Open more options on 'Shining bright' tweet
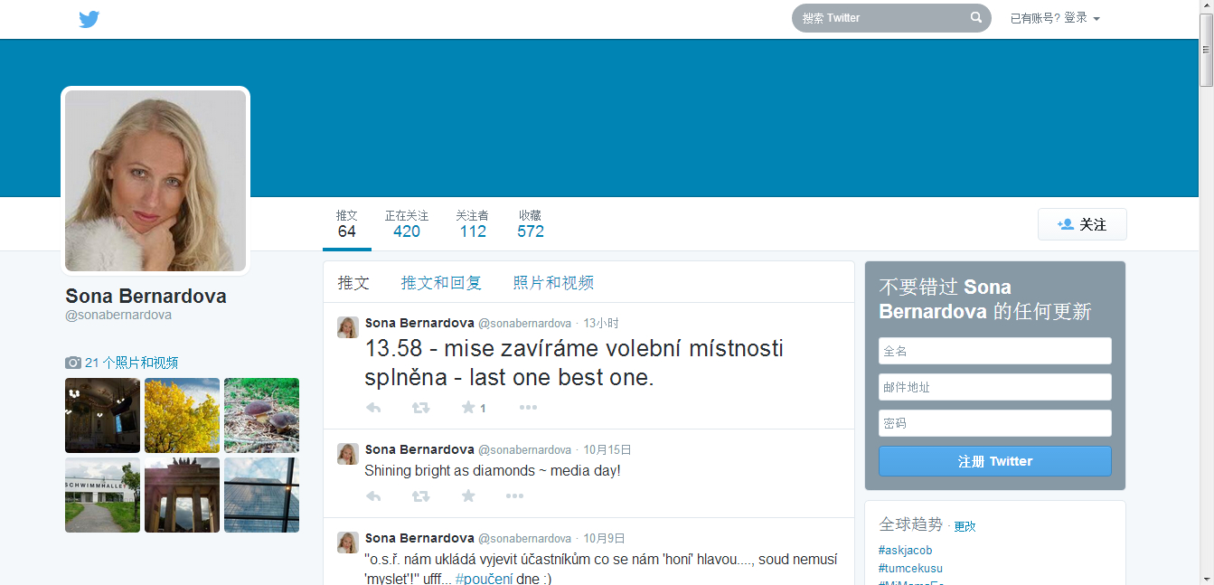Screen dimensions: 1214x585 (x=514, y=495)
